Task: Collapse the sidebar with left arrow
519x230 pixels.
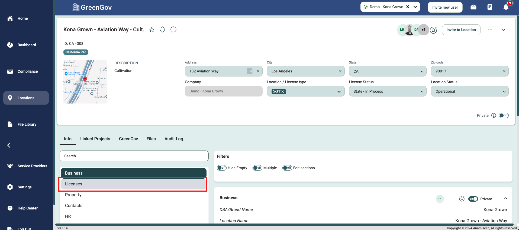Action: coord(9,145)
